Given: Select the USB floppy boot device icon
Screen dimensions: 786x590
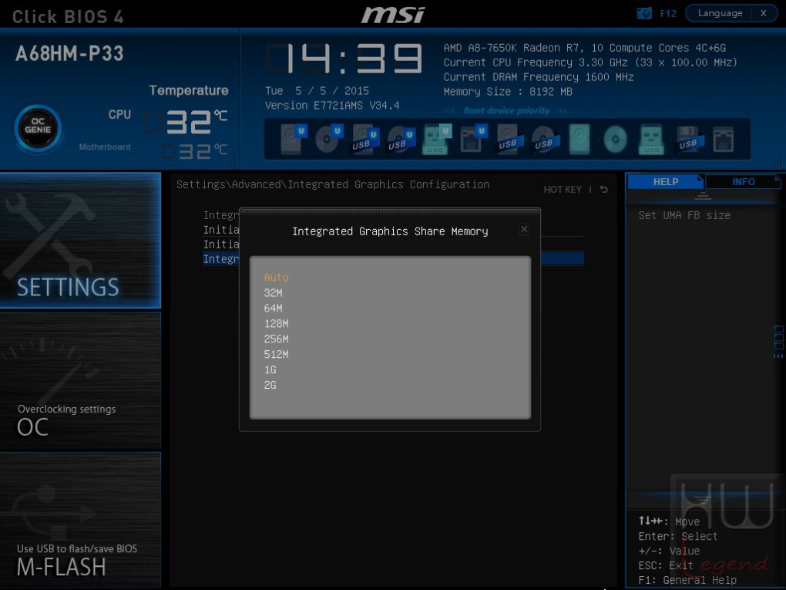Looking at the screenshot, I should 690,139.
